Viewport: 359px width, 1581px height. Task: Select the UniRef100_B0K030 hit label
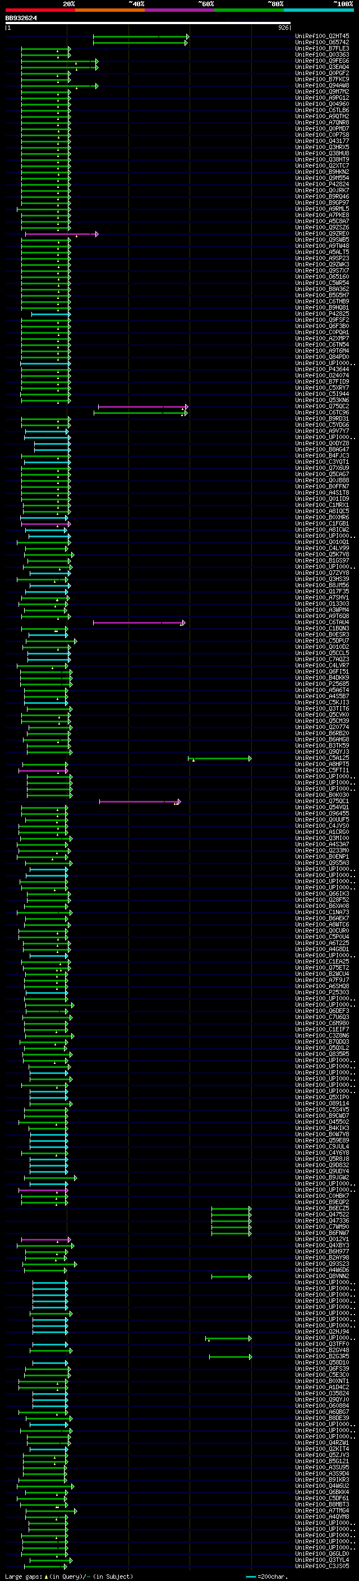pyautogui.click(x=322, y=795)
